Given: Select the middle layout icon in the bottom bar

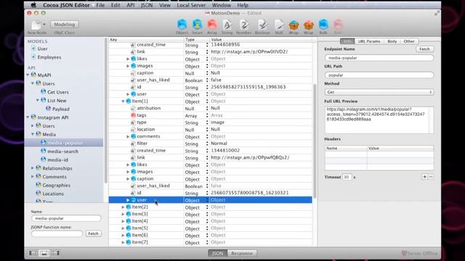Looking at the screenshot, I should click(x=44, y=253).
